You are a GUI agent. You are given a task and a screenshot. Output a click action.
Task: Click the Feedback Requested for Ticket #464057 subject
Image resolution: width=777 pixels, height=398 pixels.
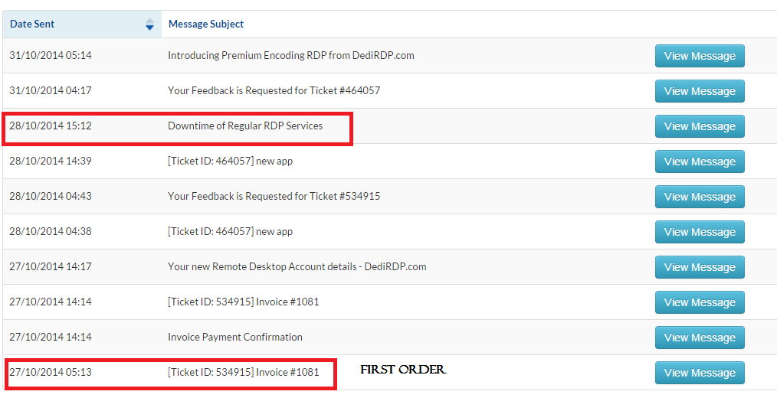pyautogui.click(x=274, y=90)
